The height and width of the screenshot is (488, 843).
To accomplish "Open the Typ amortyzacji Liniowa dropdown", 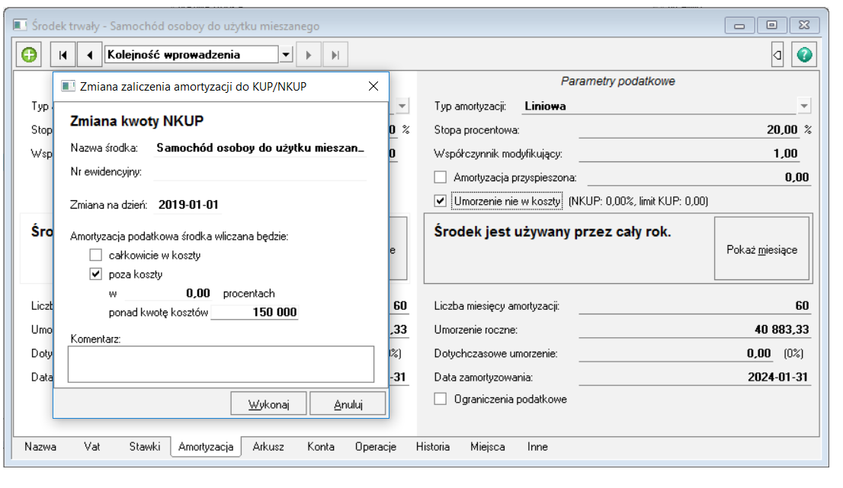I will pyautogui.click(x=804, y=107).
